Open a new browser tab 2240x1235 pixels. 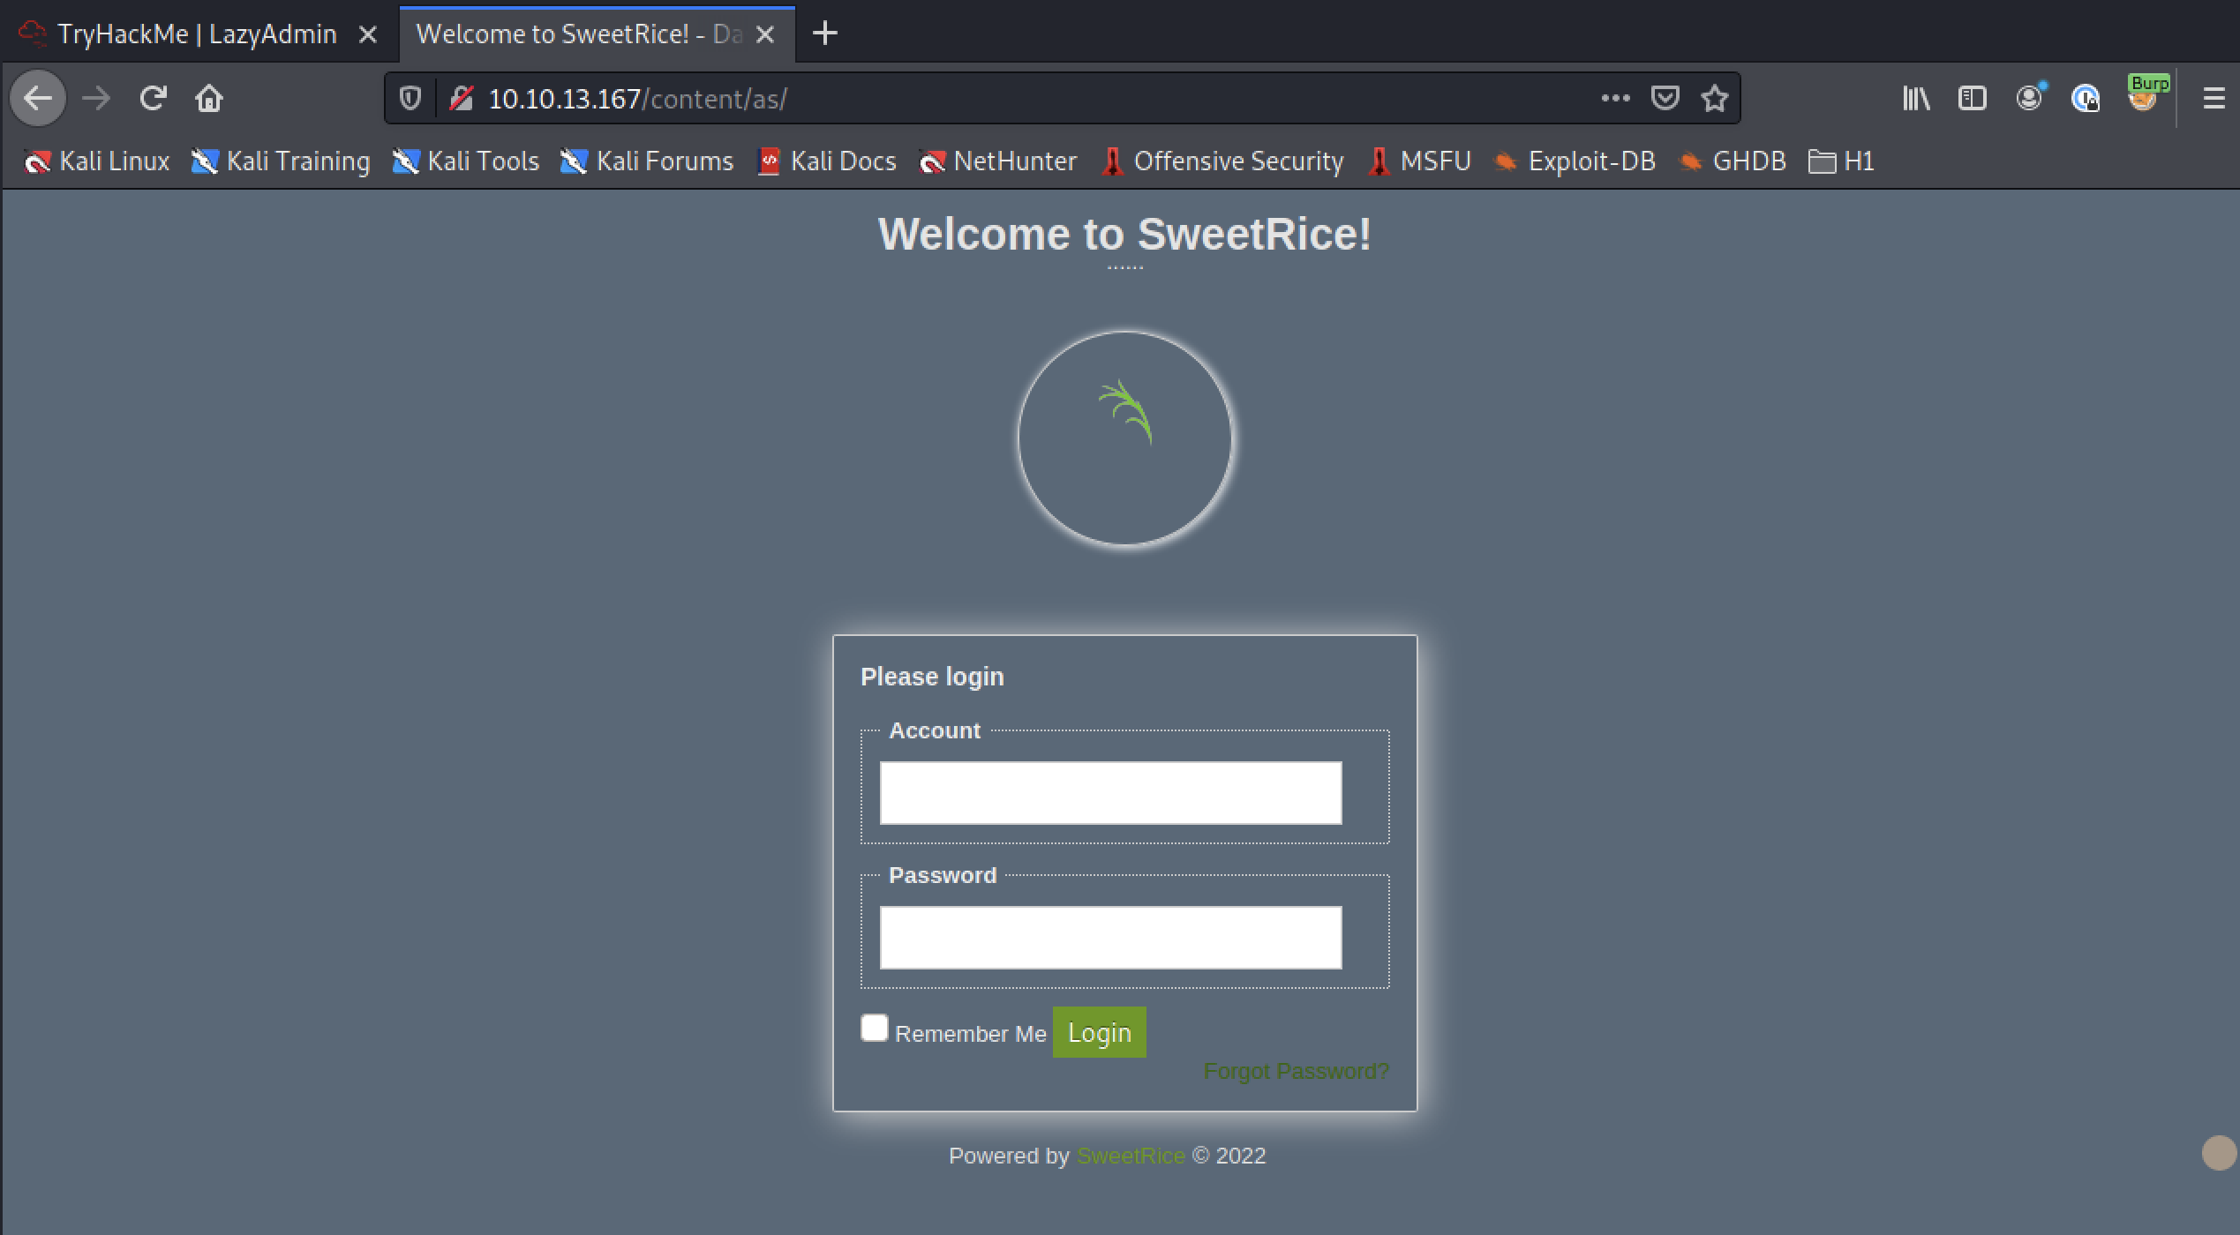(x=824, y=34)
